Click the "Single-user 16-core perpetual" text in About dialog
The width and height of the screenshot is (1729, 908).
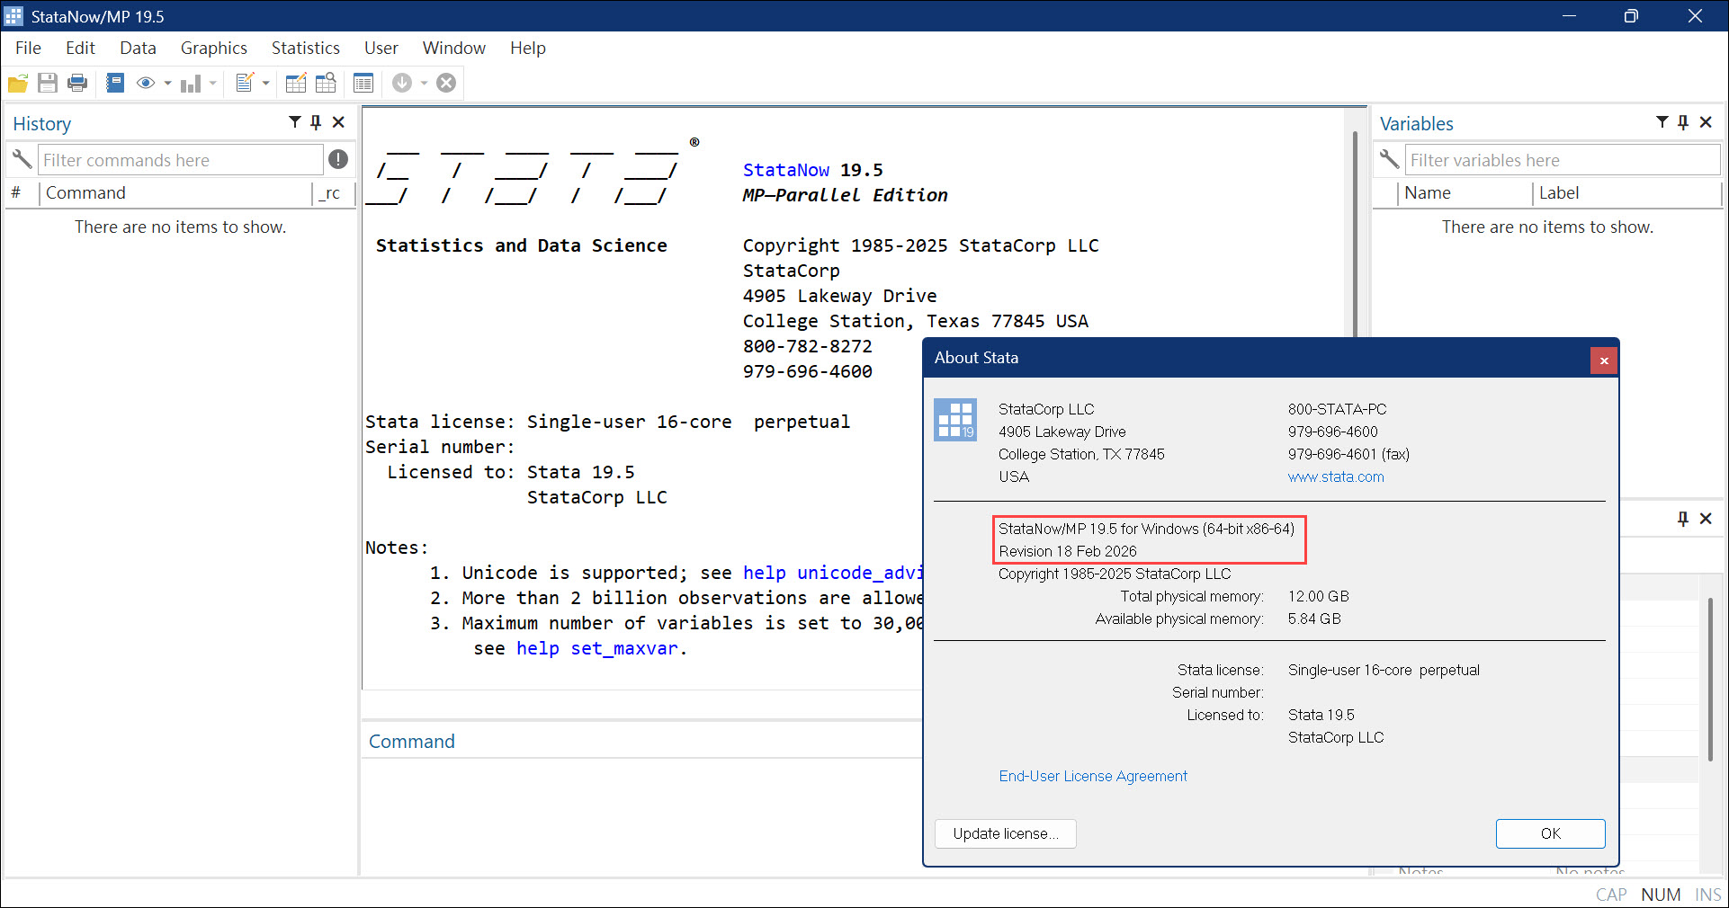tap(1384, 670)
